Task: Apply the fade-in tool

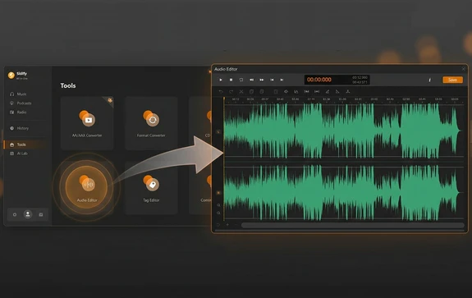Action: [328, 91]
